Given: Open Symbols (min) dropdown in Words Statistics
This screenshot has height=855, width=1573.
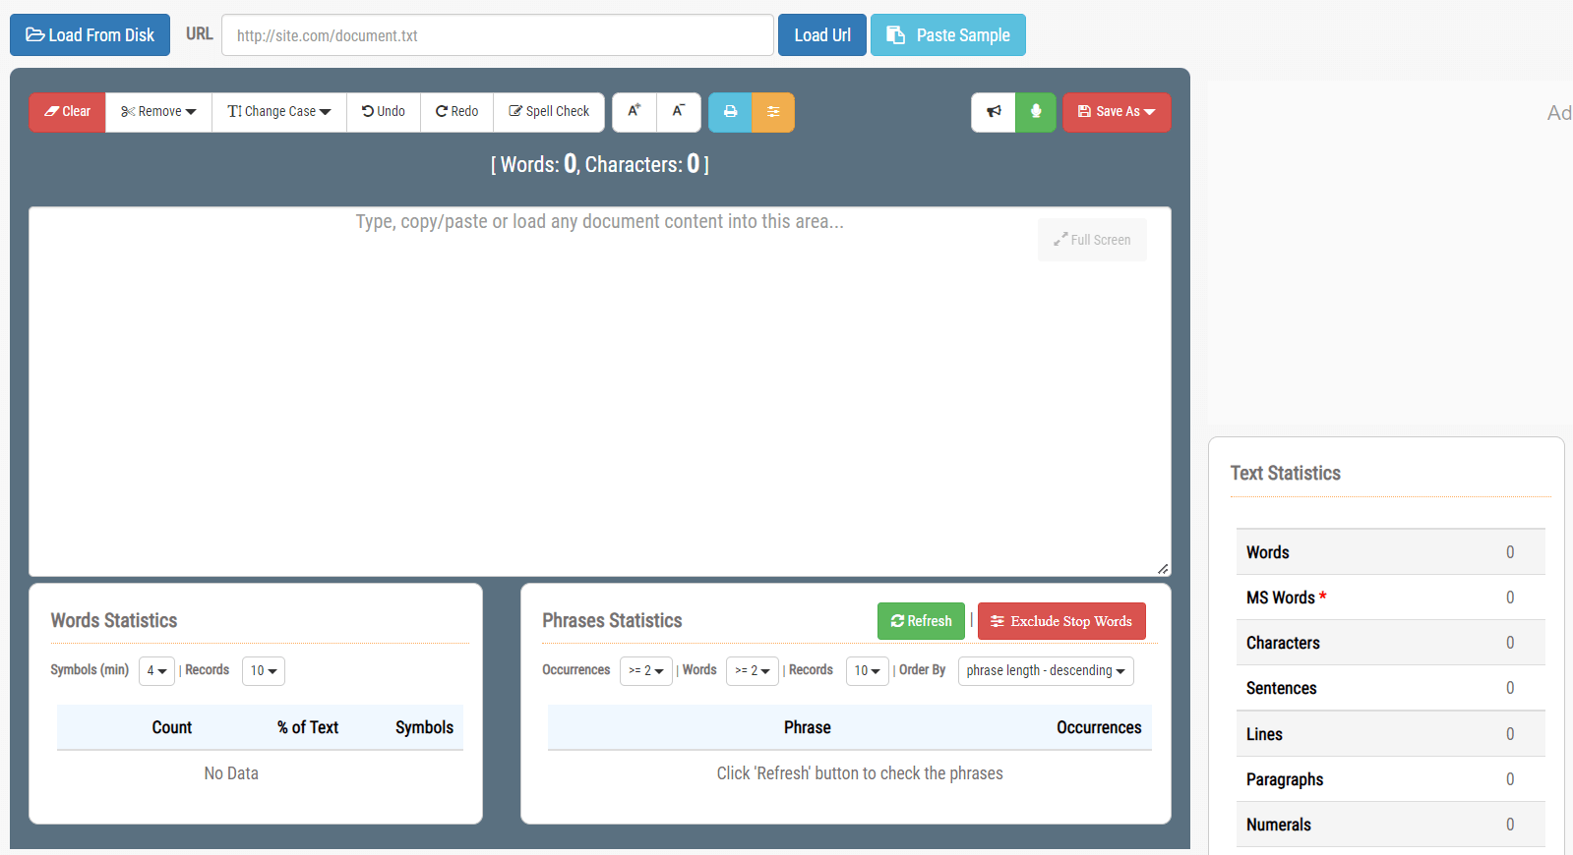Looking at the screenshot, I should point(156,671).
